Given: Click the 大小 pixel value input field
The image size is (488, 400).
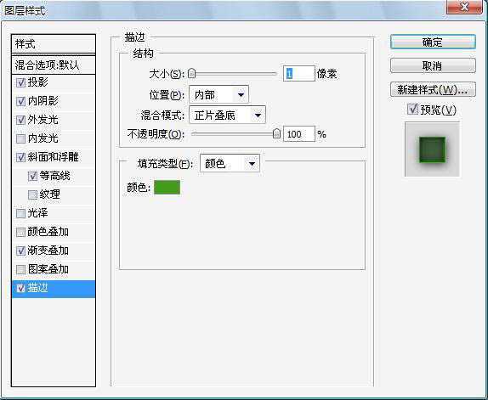Looking at the screenshot, I should click(x=298, y=74).
